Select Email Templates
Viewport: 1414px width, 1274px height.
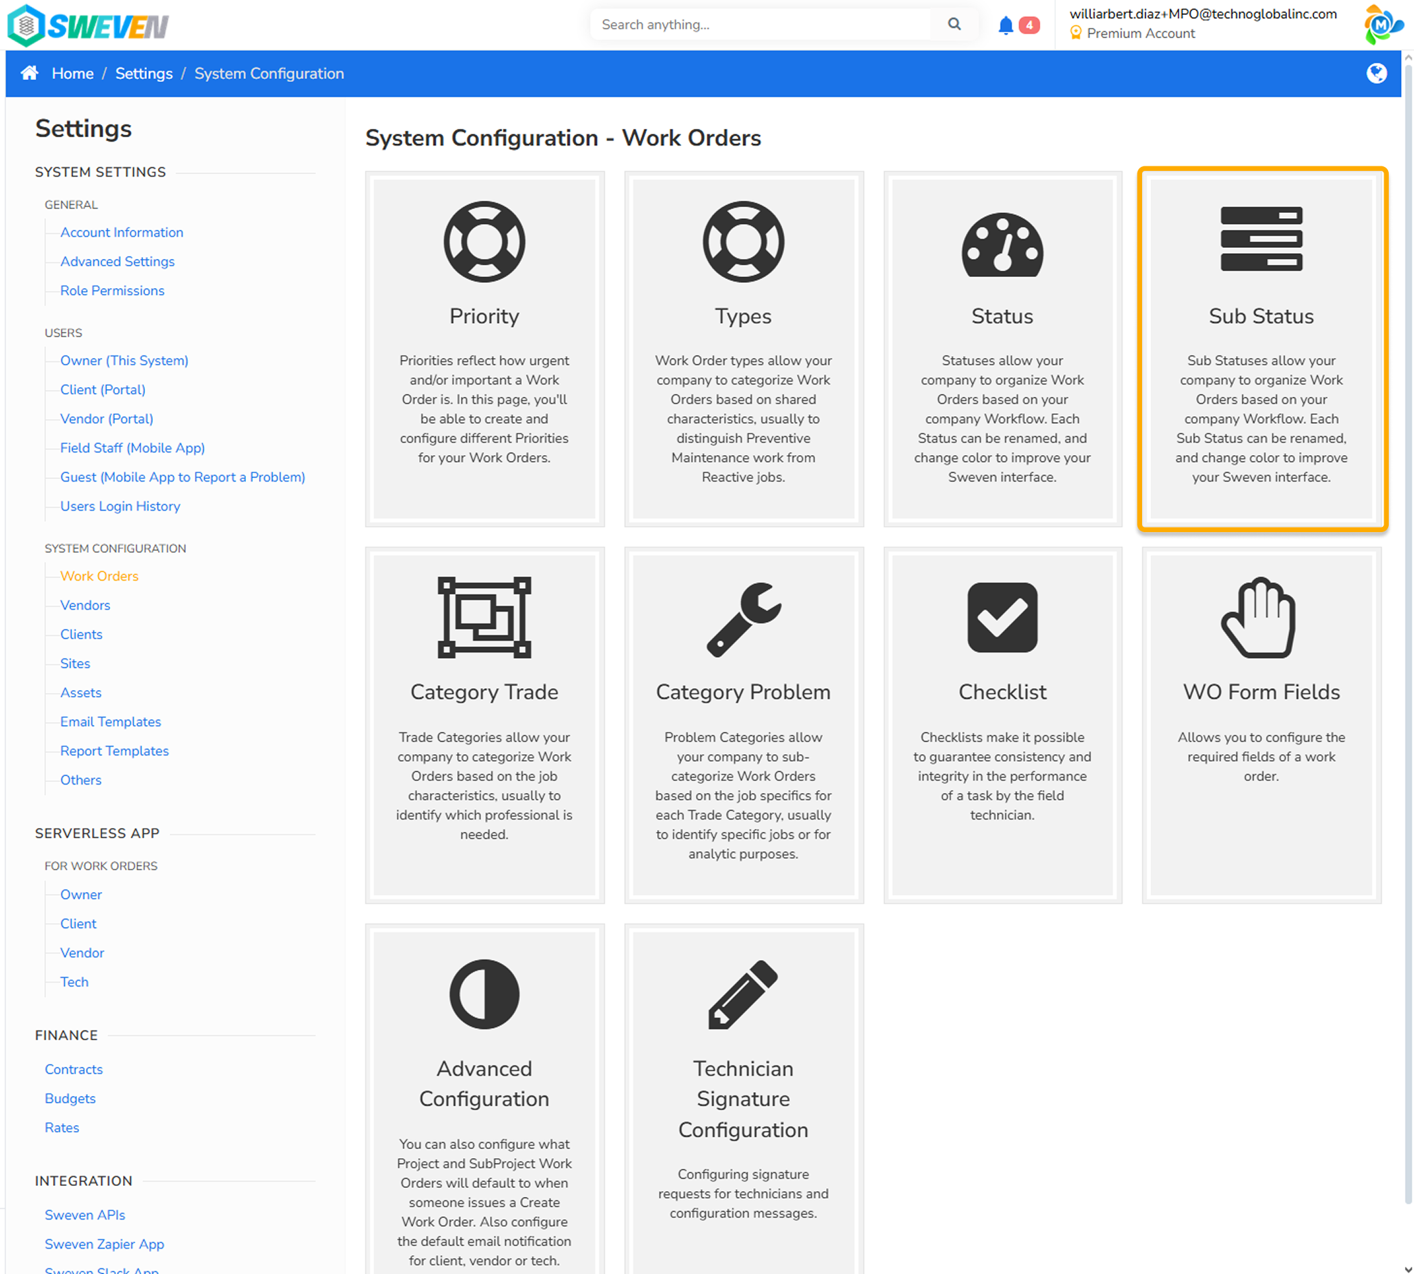tap(111, 722)
